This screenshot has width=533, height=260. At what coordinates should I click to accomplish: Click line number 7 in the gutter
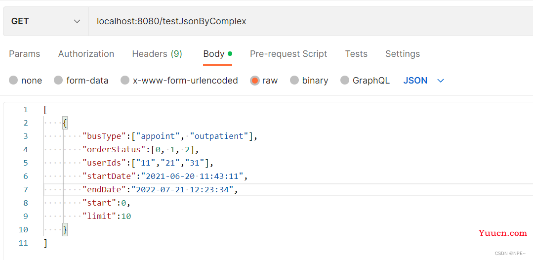point(26,189)
